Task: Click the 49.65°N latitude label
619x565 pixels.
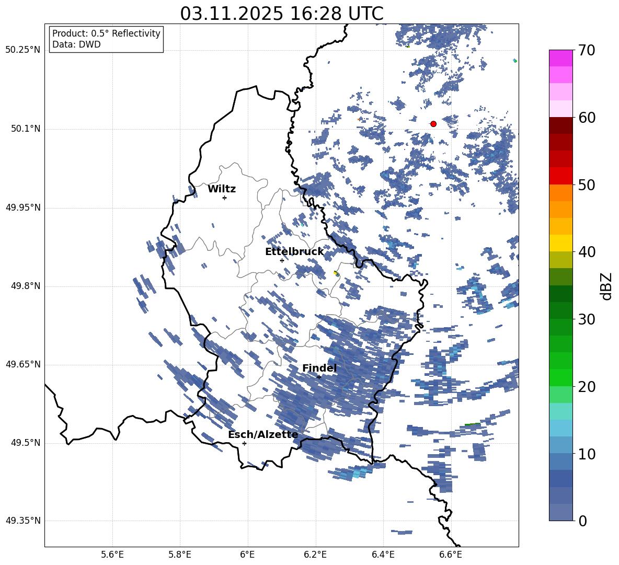Action: pos(23,364)
